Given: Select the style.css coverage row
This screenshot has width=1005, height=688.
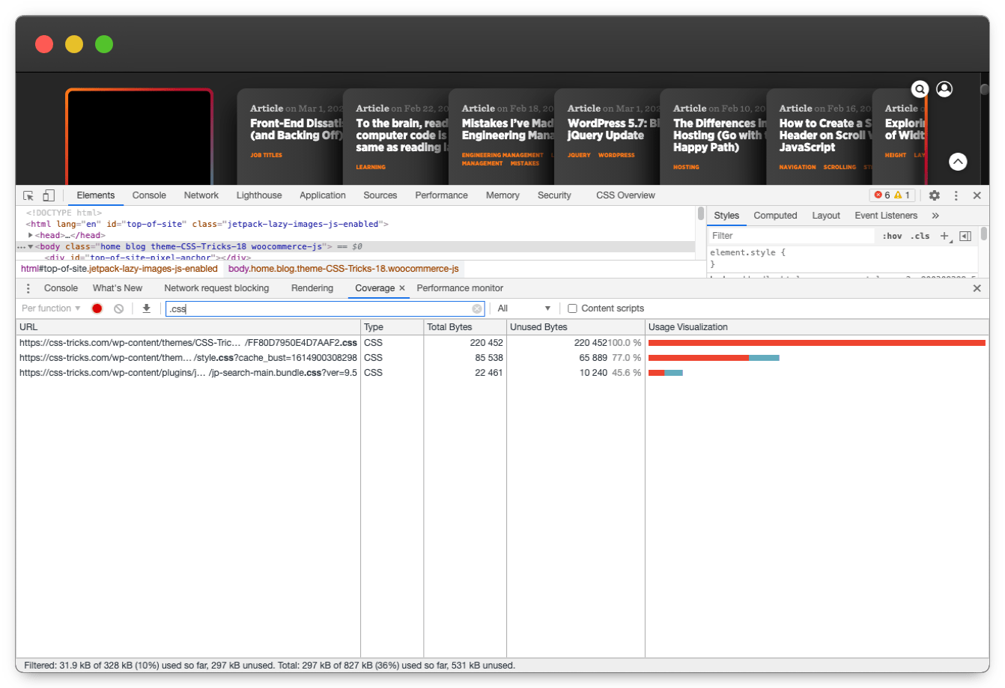Looking at the screenshot, I should pyautogui.click(x=188, y=358).
